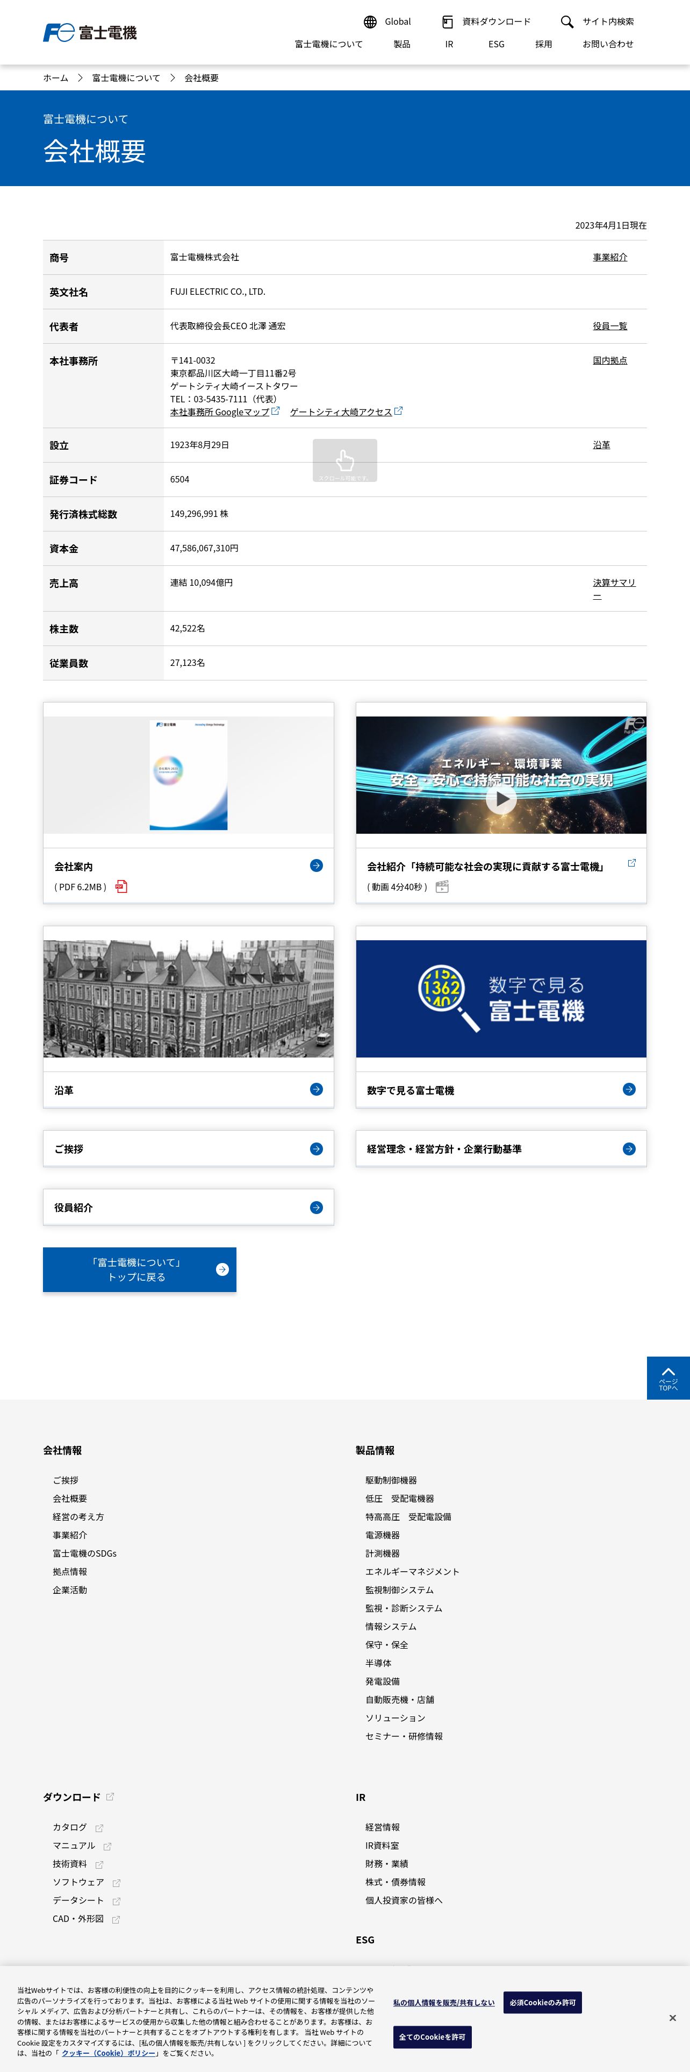Open 採用 menu

544,44
